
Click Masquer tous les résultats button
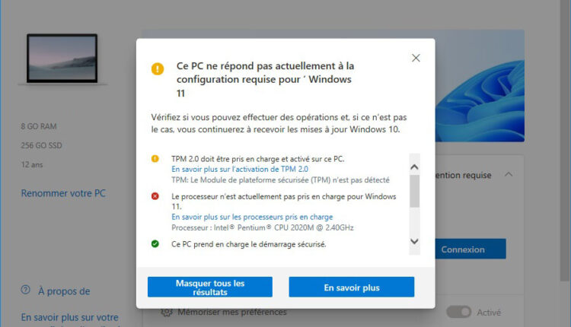[x=209, y=287]
